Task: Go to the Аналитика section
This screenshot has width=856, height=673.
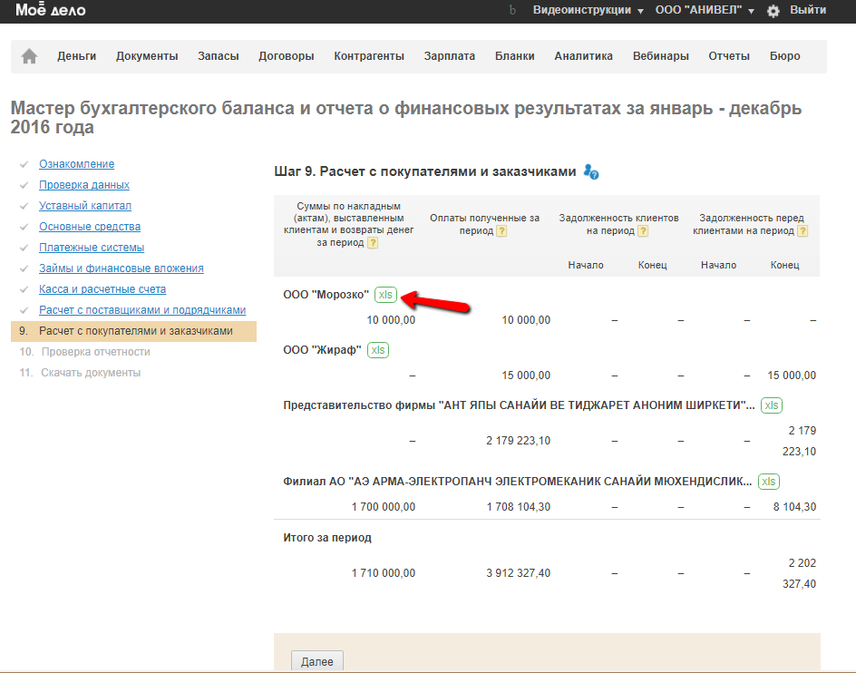Action: (583, 56)
